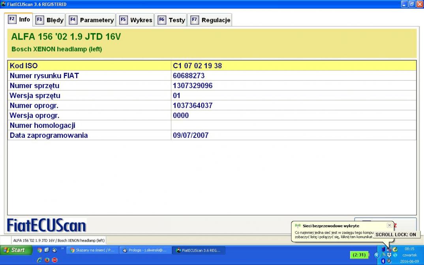The width and height of the screenshot is (424, 265).
Task: Click the Bluetooth tray icon
Action: [383, 261]
